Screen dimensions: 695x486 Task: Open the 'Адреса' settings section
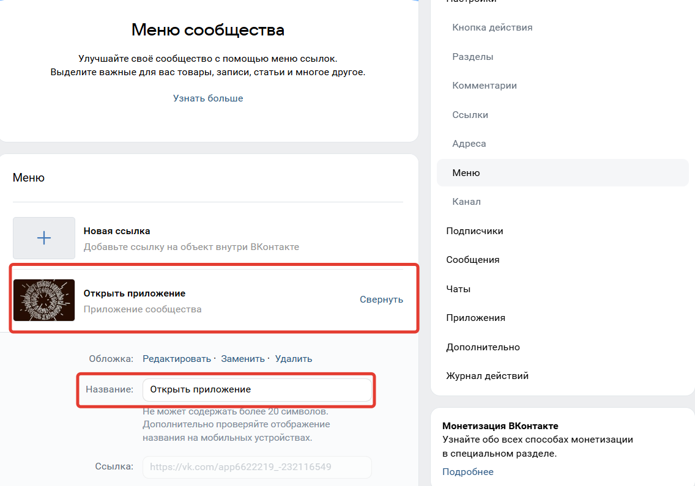469,143
